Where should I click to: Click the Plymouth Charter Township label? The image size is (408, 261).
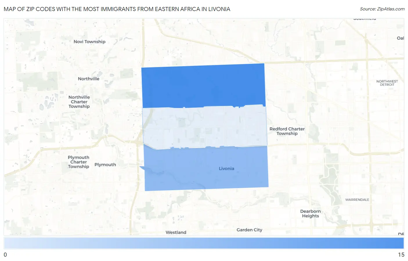[79, 162]
